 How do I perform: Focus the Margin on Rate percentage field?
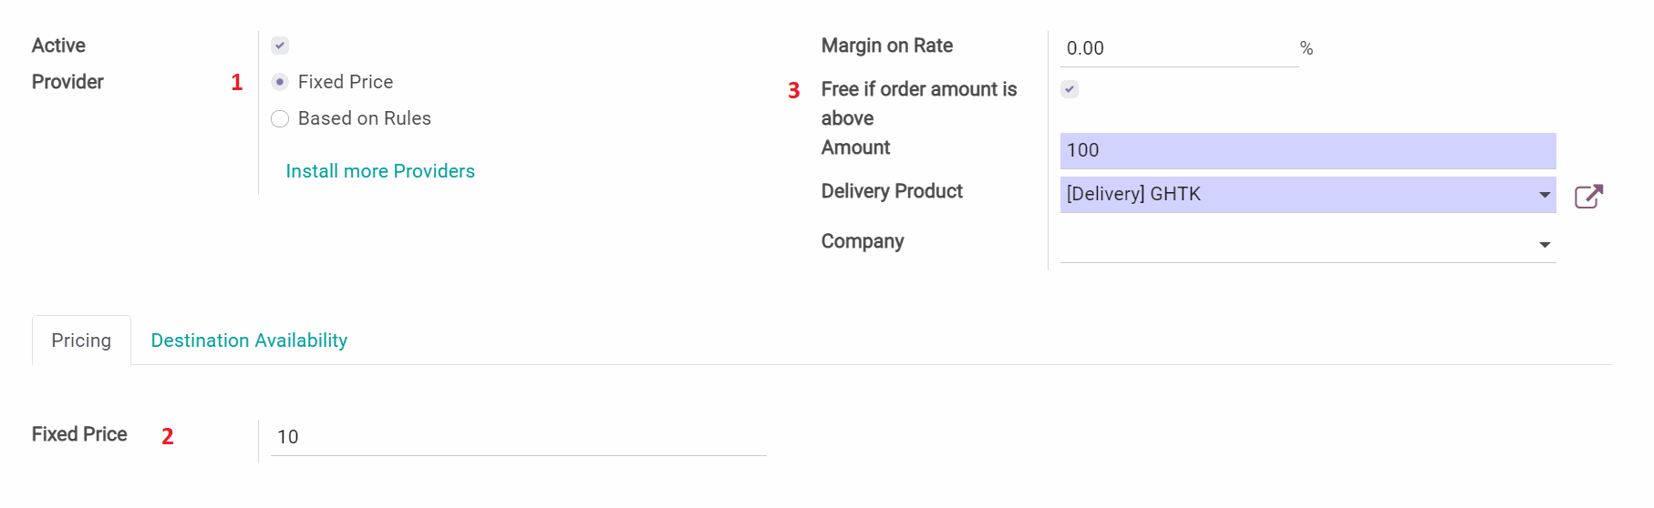[1178, 48]
